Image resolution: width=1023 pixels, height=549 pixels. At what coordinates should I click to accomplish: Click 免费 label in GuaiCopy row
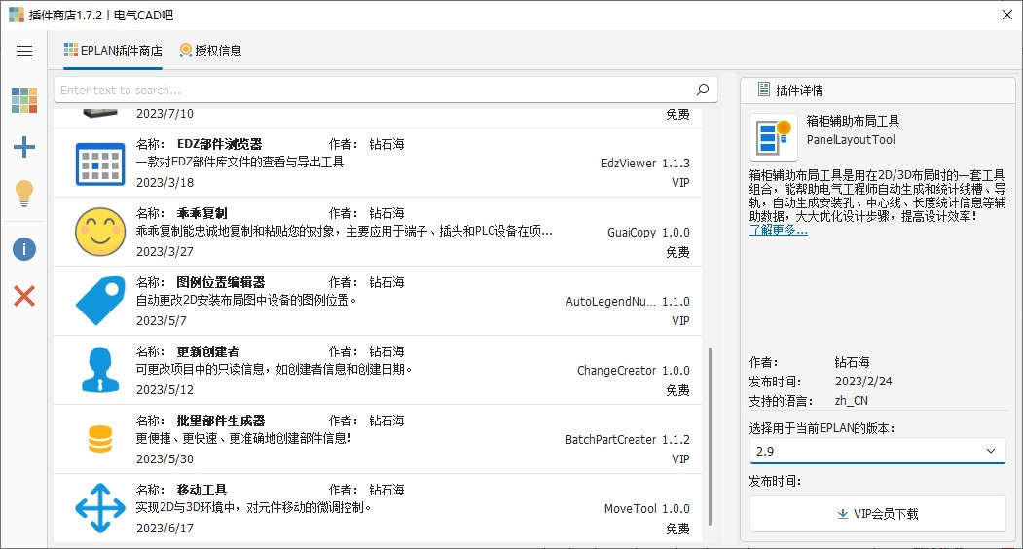(x=677, y=252)
